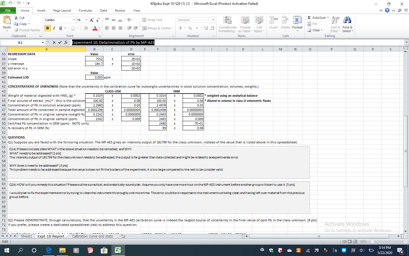Select the Format Painter tool

click(27, 30)
